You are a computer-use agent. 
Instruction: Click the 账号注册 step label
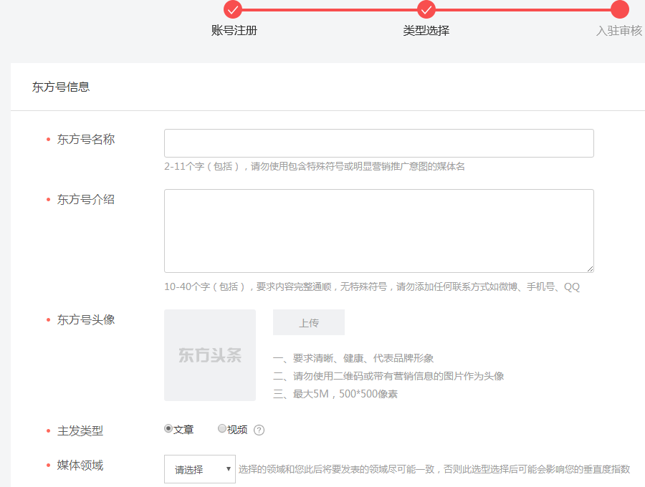pyautogui.click(x=233, y=32)
